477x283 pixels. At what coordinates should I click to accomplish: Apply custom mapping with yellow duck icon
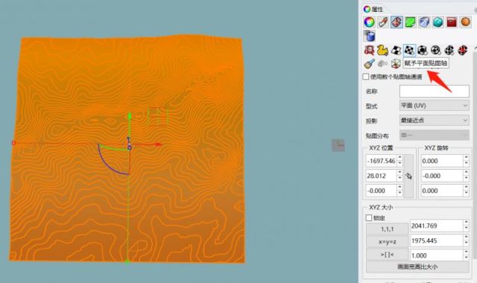point(382,50)
